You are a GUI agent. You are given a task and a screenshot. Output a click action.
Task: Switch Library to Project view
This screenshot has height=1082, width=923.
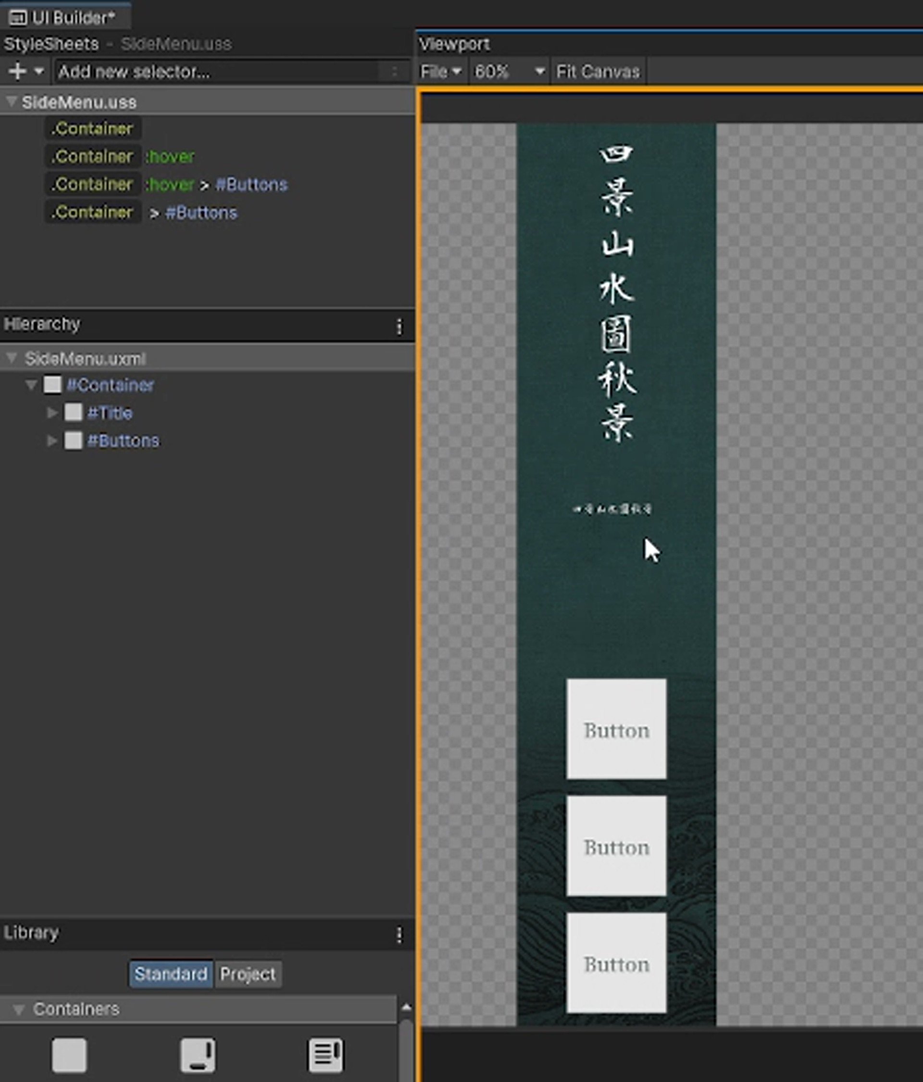(x=248, y=974)
